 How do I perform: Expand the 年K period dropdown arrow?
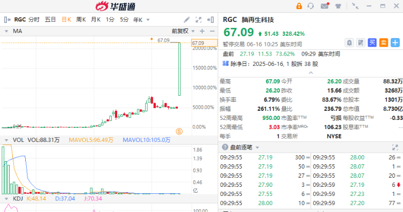coord(148,20)
